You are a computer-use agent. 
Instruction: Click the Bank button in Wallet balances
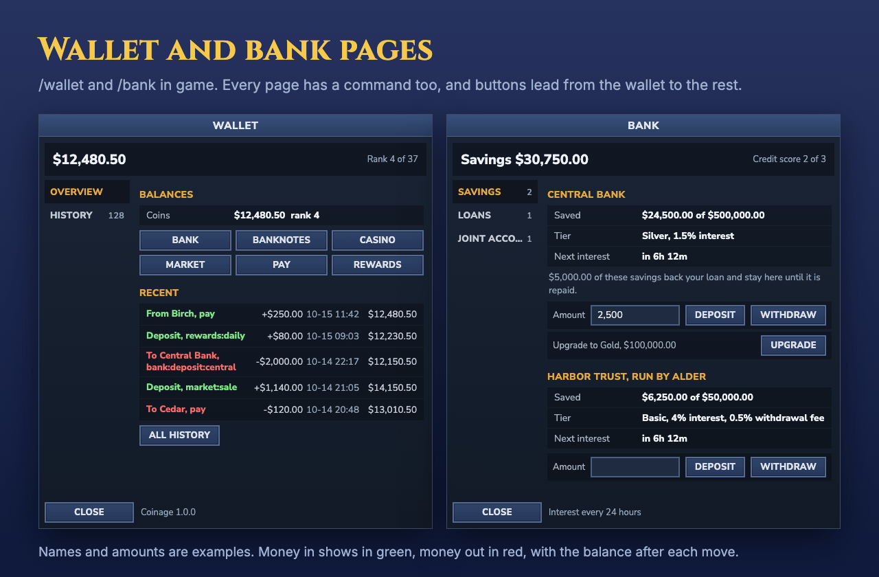pos(185,240)
